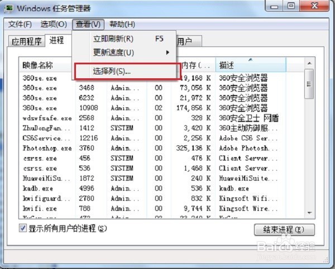
Task: Select the kwifi.exe process row
Action: click(152, 209)
